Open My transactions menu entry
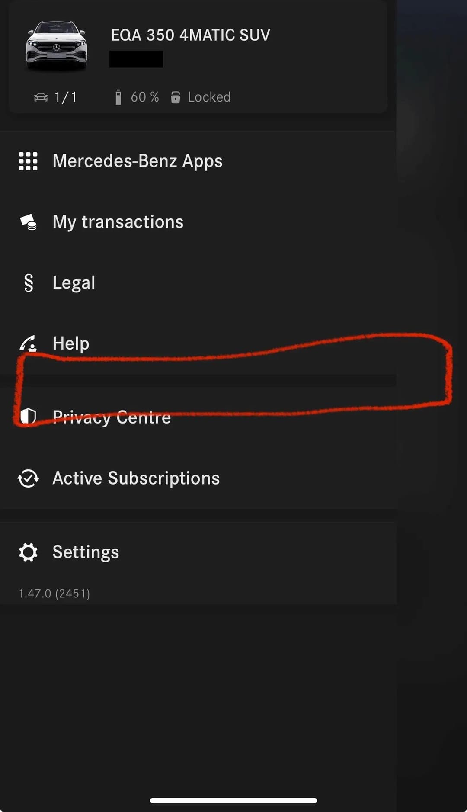 coord(198,222)
